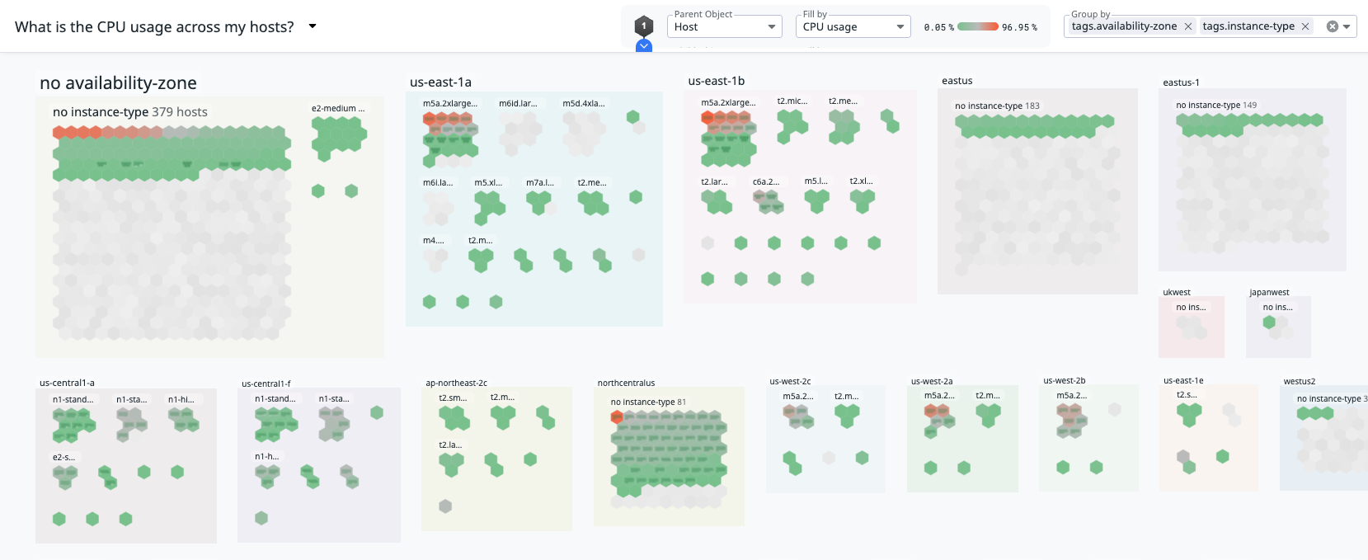This screenshot has width=1368, height=560.
Task: Click the eastus no instance-type 183 label
Action: click(996, 106)
